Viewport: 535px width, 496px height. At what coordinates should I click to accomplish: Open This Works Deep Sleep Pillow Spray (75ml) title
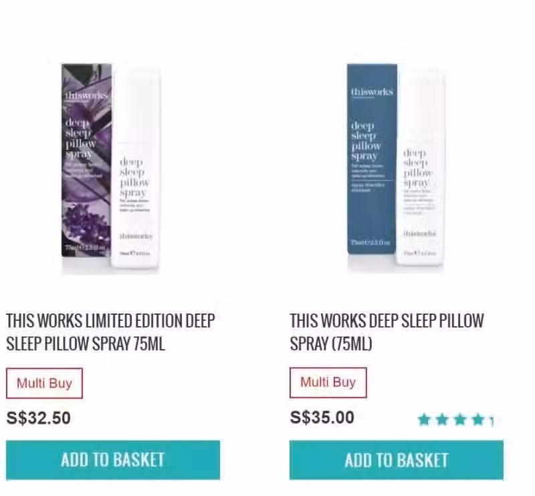pyautogui.click(x=387, y=332)
